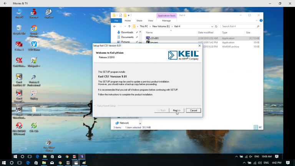Screen dimensions: 295x166
Task: Click This PC breadcrumb in address bar
Action: click(144, 26)
